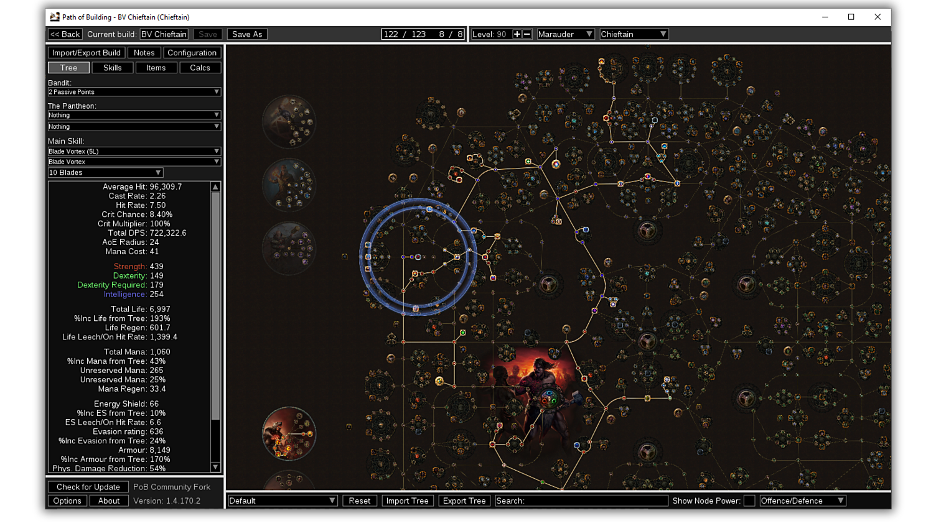Click the second dimmed ascendancy cluster icon
936x526 pixels.
coord(289,185)
